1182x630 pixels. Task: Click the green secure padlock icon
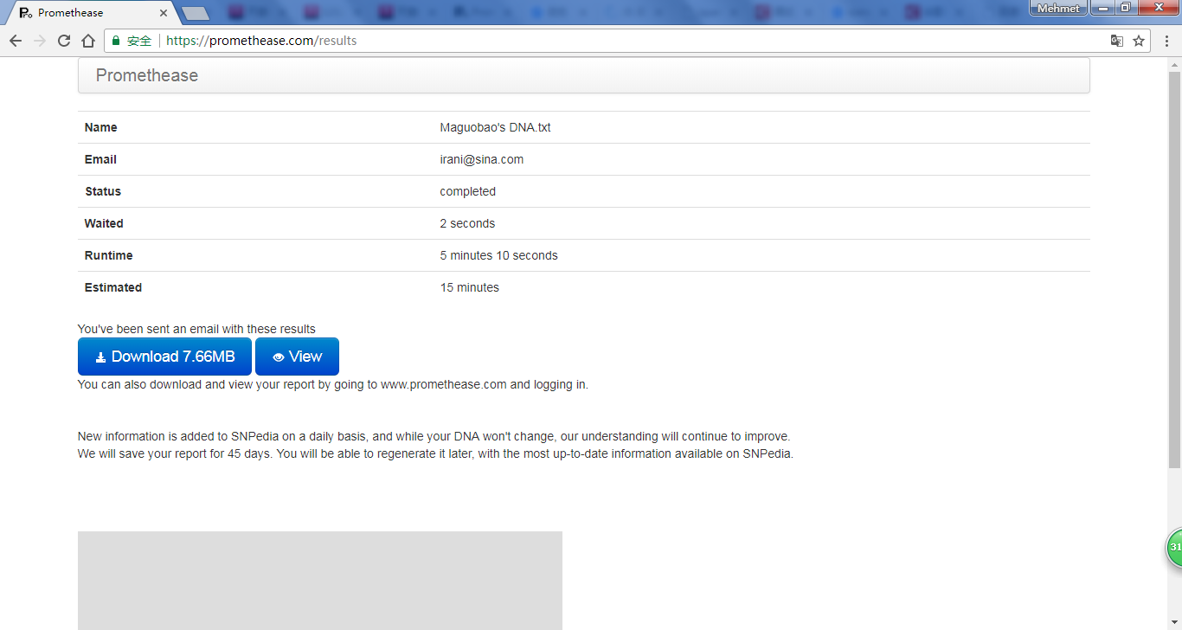[116, 41]
